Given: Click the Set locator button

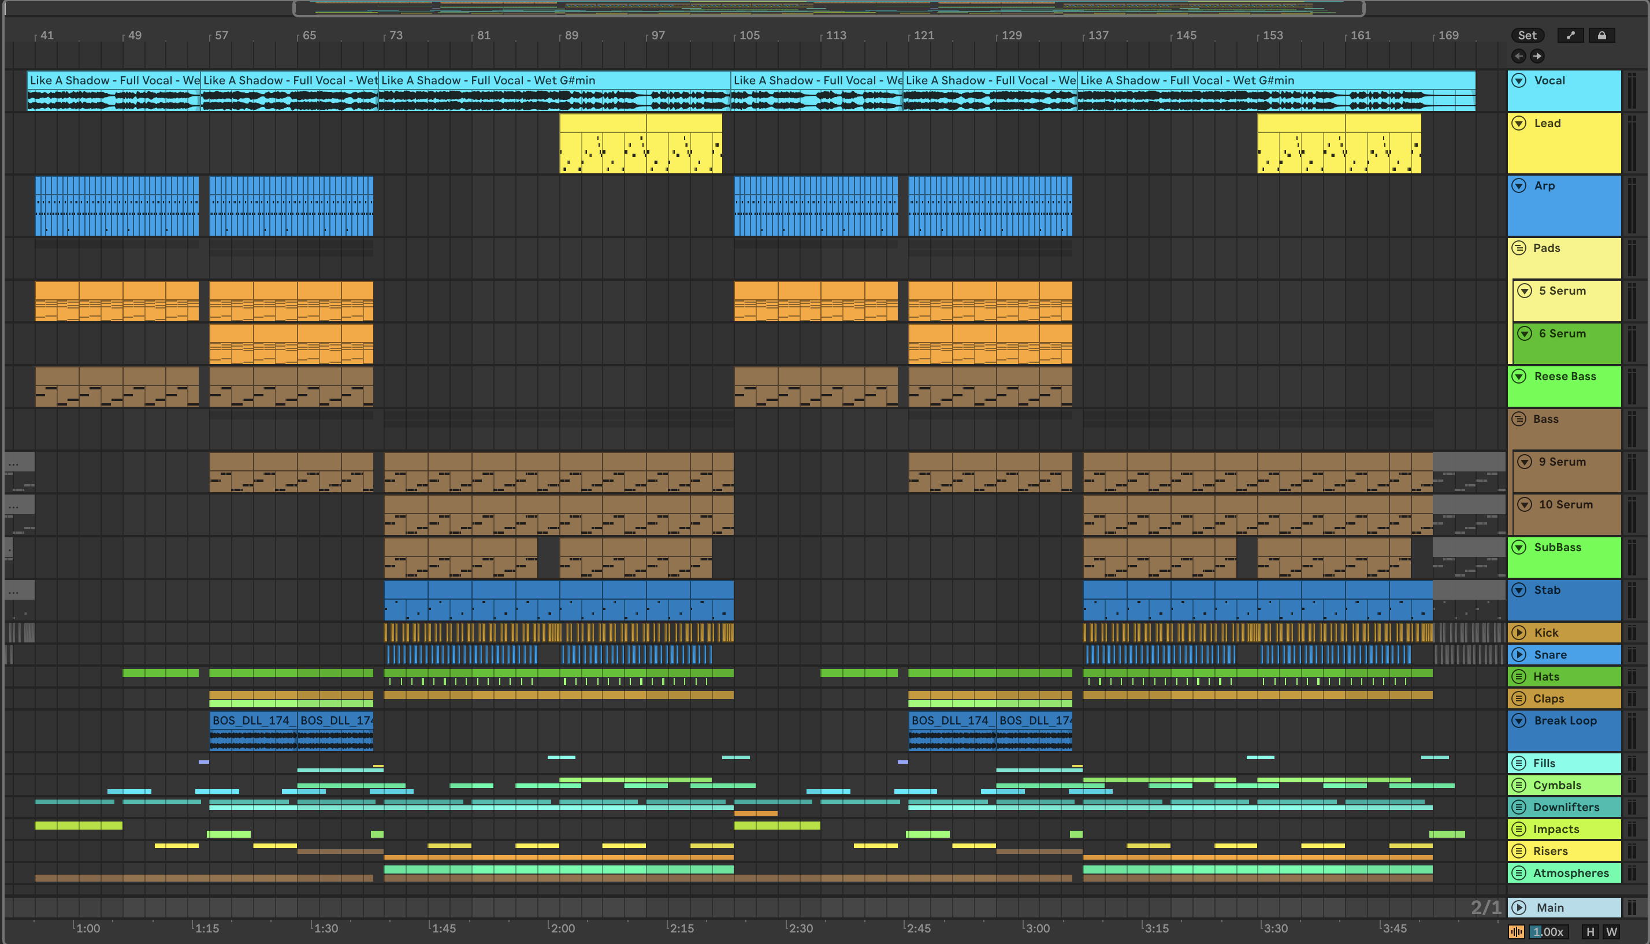Looking at the screenshot, I should coord(1527,36).
